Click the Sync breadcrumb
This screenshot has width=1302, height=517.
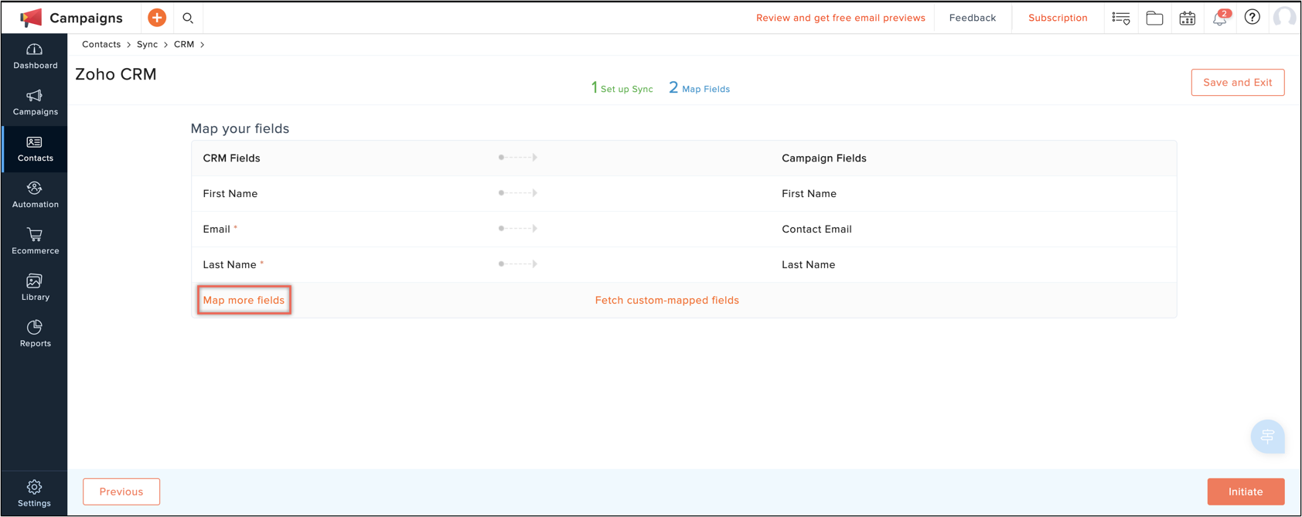[147, 45]
